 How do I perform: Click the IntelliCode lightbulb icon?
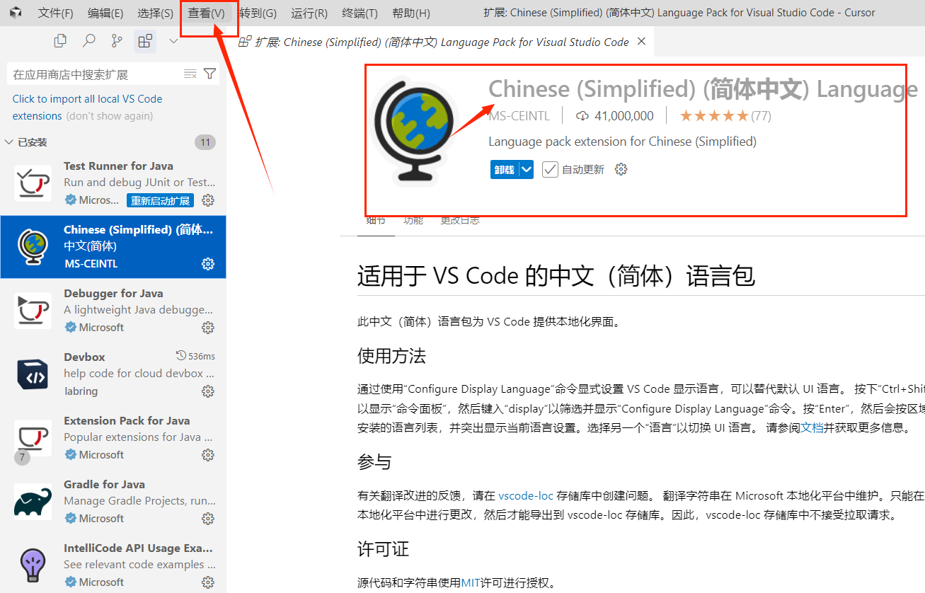coord(33,565)
